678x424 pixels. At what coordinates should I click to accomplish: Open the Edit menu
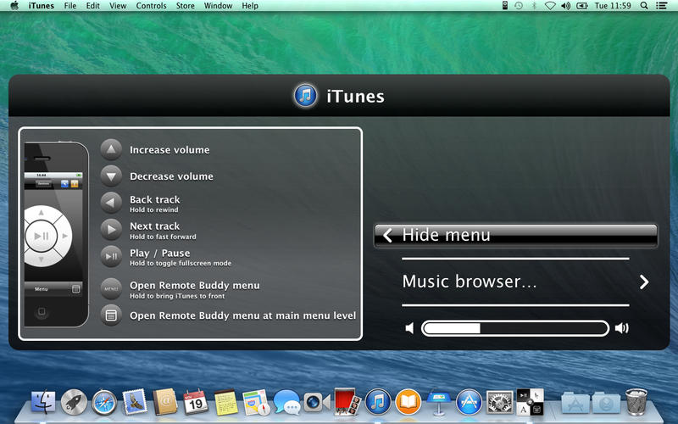[92, 6]
